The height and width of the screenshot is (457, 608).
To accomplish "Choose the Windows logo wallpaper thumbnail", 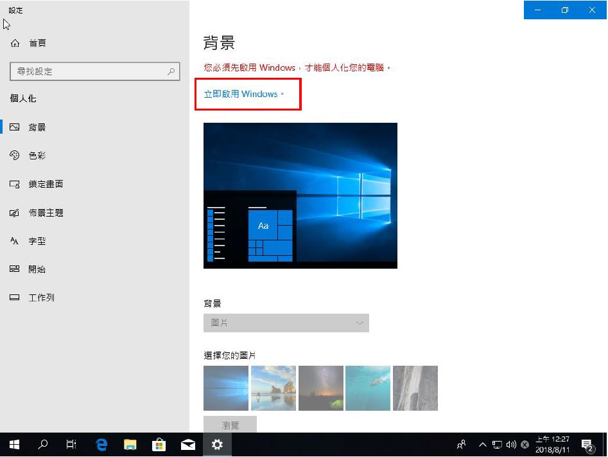I will click(x=226, y=388).
